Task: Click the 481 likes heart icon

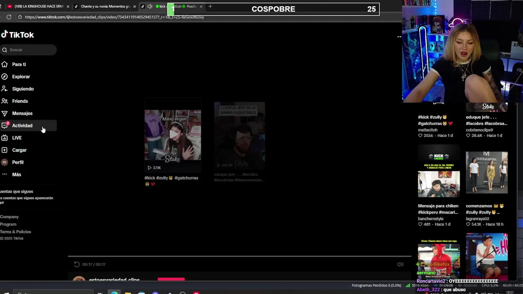Action: 420,225
